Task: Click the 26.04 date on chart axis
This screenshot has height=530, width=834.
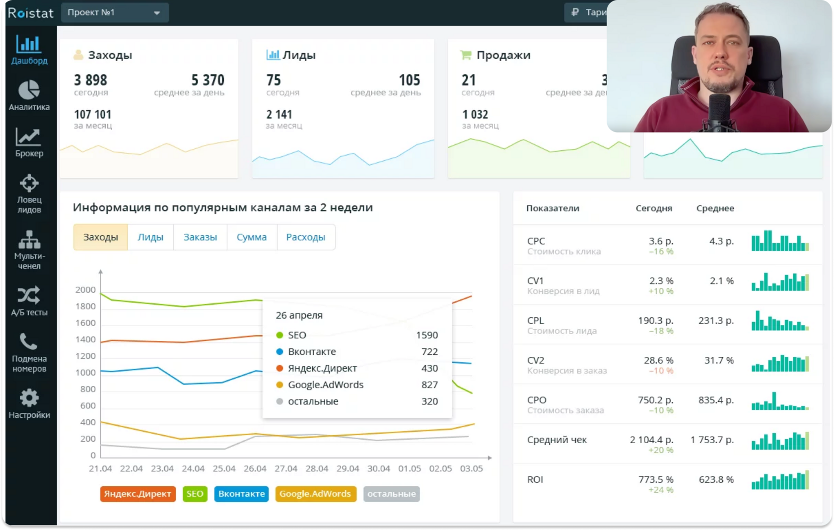Action: [x=255, y=468]
